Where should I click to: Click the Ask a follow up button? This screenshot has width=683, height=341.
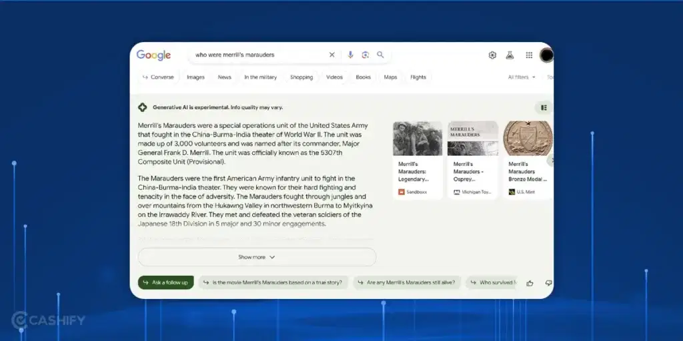coord(165,282)
